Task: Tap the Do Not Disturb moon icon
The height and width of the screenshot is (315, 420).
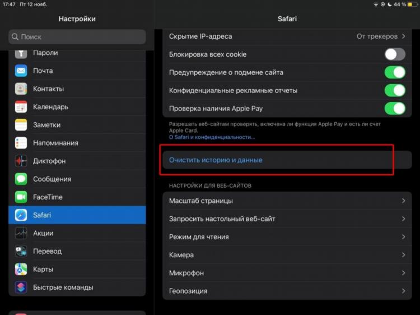Action: (390, 4)
